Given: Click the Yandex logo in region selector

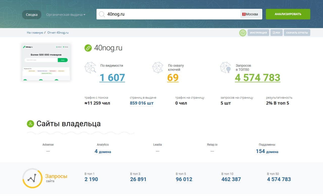Looking at the screenshot, I should point(244,14).
